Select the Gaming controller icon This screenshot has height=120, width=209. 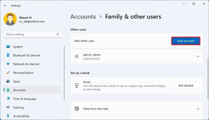tap(8, 107)
